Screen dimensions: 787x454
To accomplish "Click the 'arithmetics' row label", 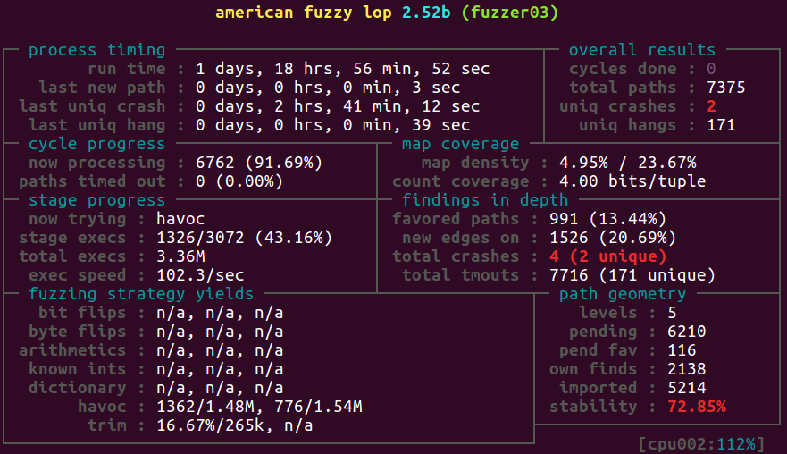I will 72,350.
